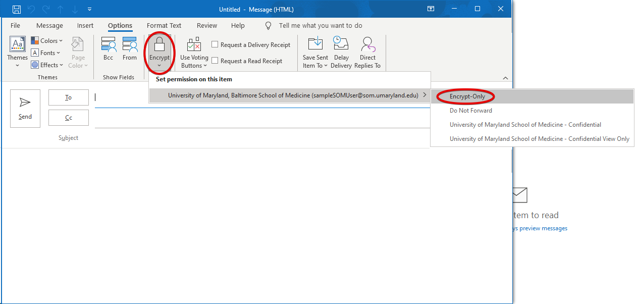The width and height of the screenshot is (636, 304).
Task: Click the Save icon in title bar
Action: coord(17,9)
